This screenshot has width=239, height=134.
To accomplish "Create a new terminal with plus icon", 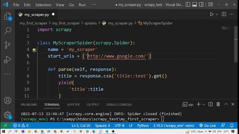I will [x=198, y=104].
